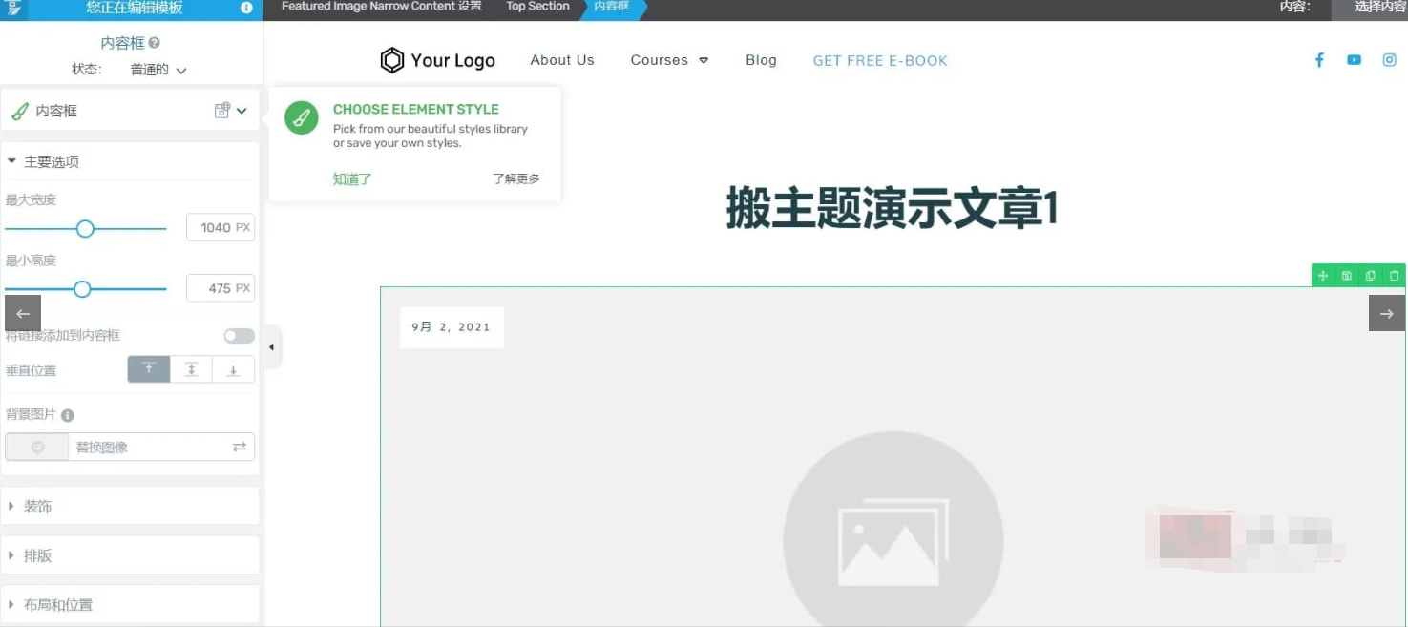Click 知道了 to dismiss the tooltip

pyautogui.click(x=352, y=178)
